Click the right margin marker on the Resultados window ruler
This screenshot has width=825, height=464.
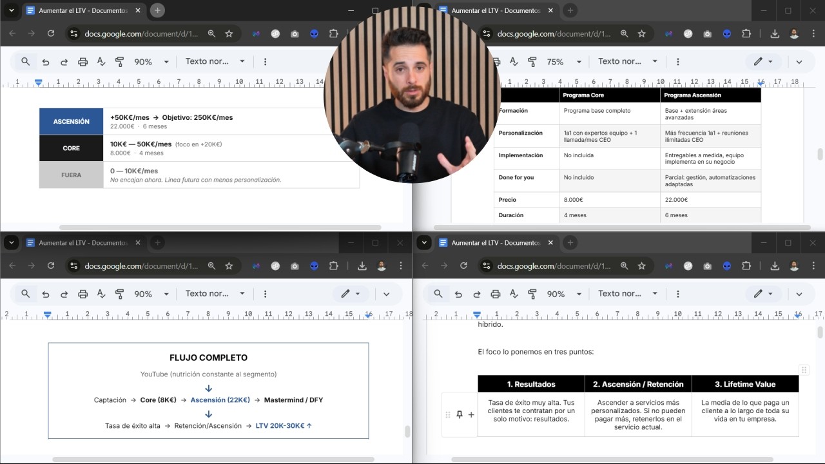point(798,315)
